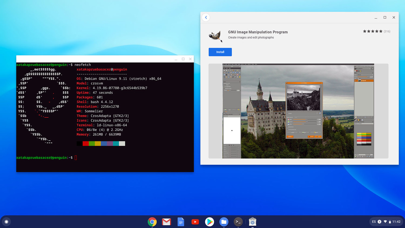This screenshot has height=228, width=405.
Task: Click the five-star rating display
Action: (372, 31)
